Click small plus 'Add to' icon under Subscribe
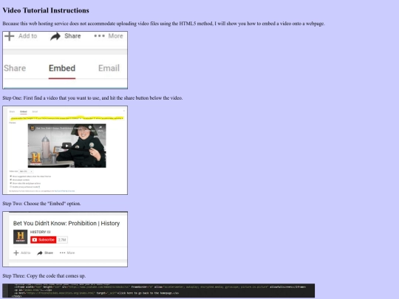Image resolution: width=399 pixels, height=299 pixels. pyautogui.click(x=16, y=252)
